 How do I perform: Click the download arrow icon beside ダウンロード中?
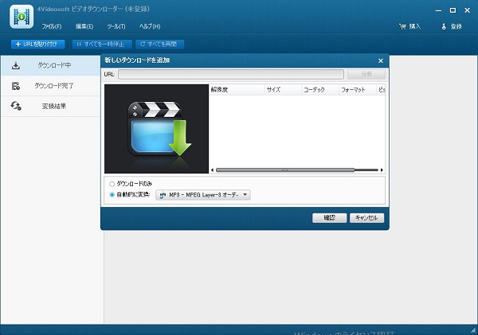(16, 65)
